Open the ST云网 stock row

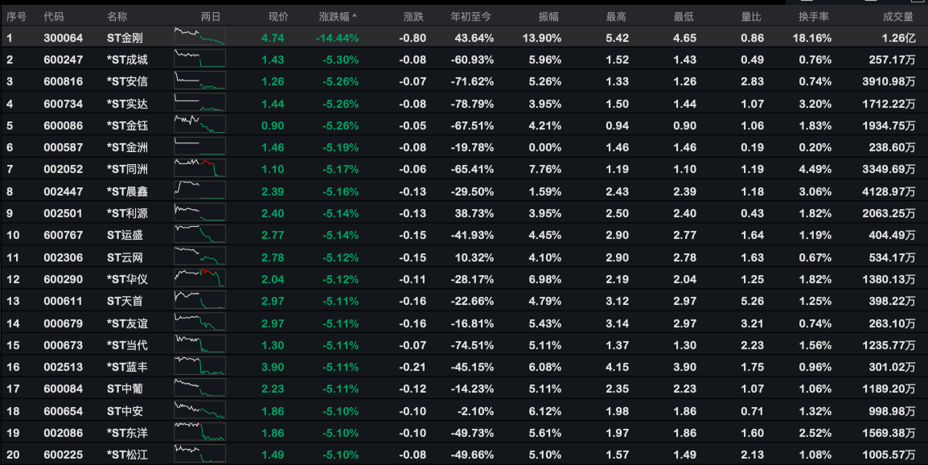(x=125, y=257)
